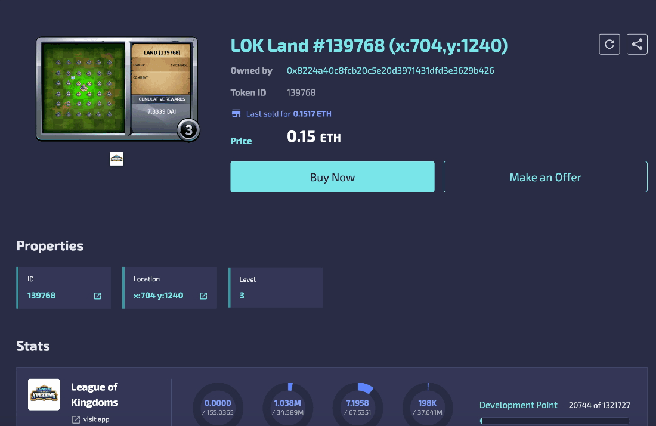Click Make an Offer button
656x426 pixels.
(545, 177)
